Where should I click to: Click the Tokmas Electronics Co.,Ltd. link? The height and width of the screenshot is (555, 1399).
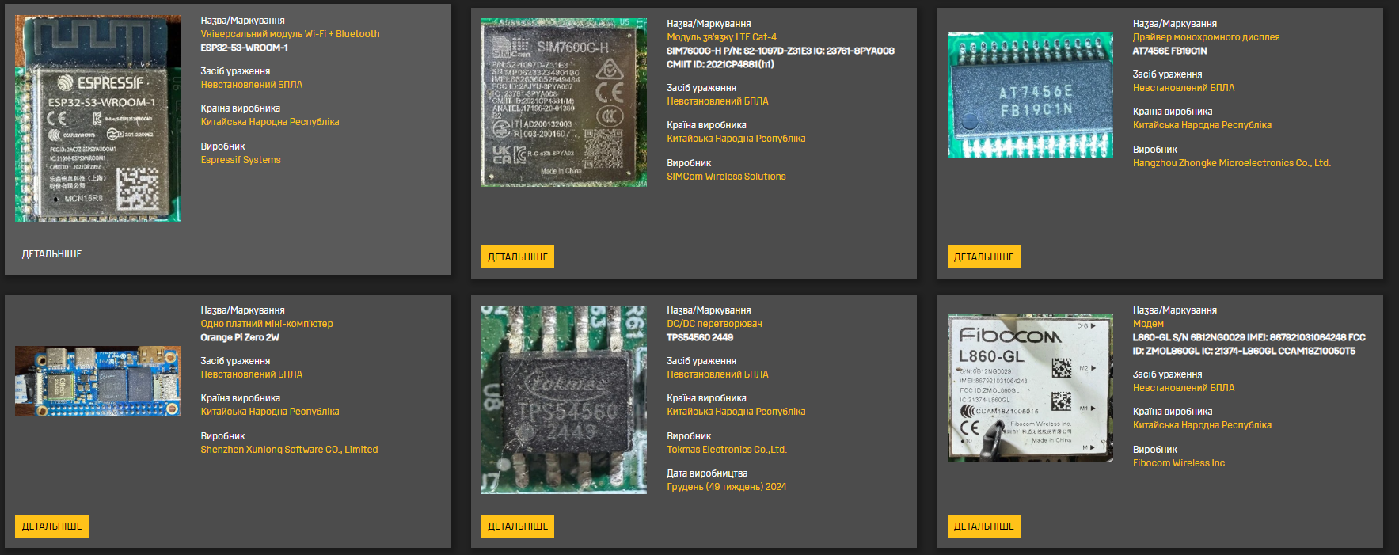[x=726, y=450]
